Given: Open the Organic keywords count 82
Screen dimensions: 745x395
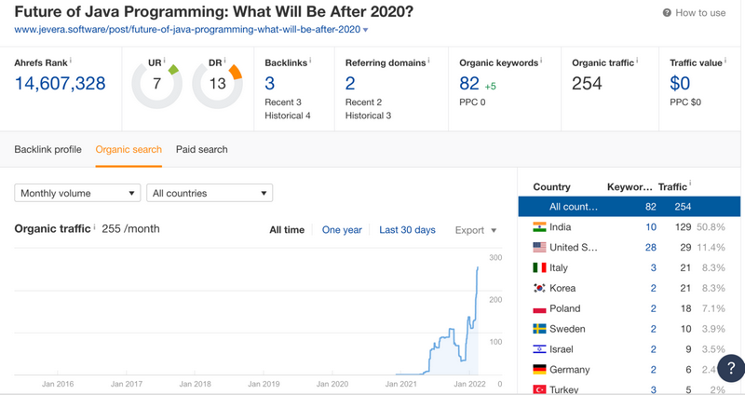Looking at the screenshot, I should click(x=469, y=83).
